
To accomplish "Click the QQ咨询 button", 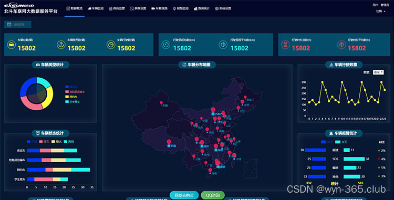I will click(x=213, y=195).
